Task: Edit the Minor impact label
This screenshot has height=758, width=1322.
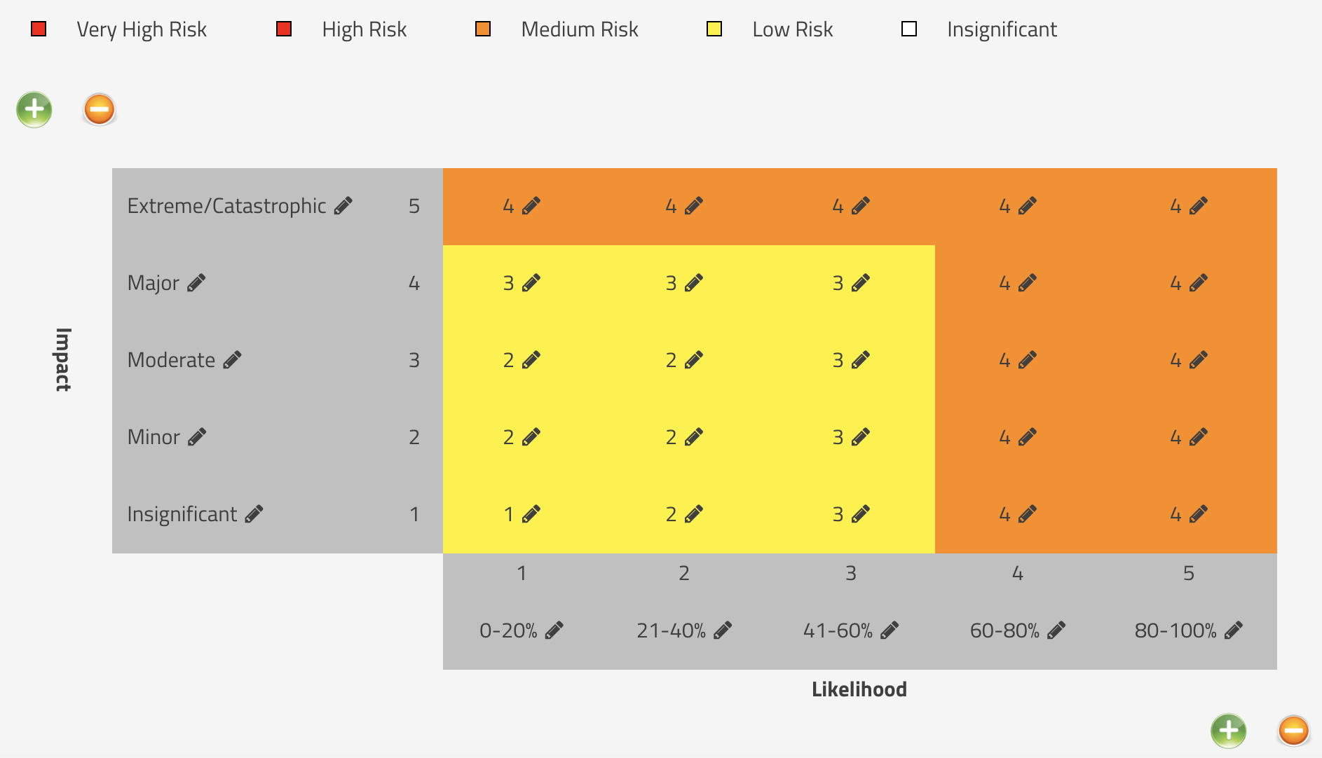Action: pyautogui.click(x=197, y=436)
